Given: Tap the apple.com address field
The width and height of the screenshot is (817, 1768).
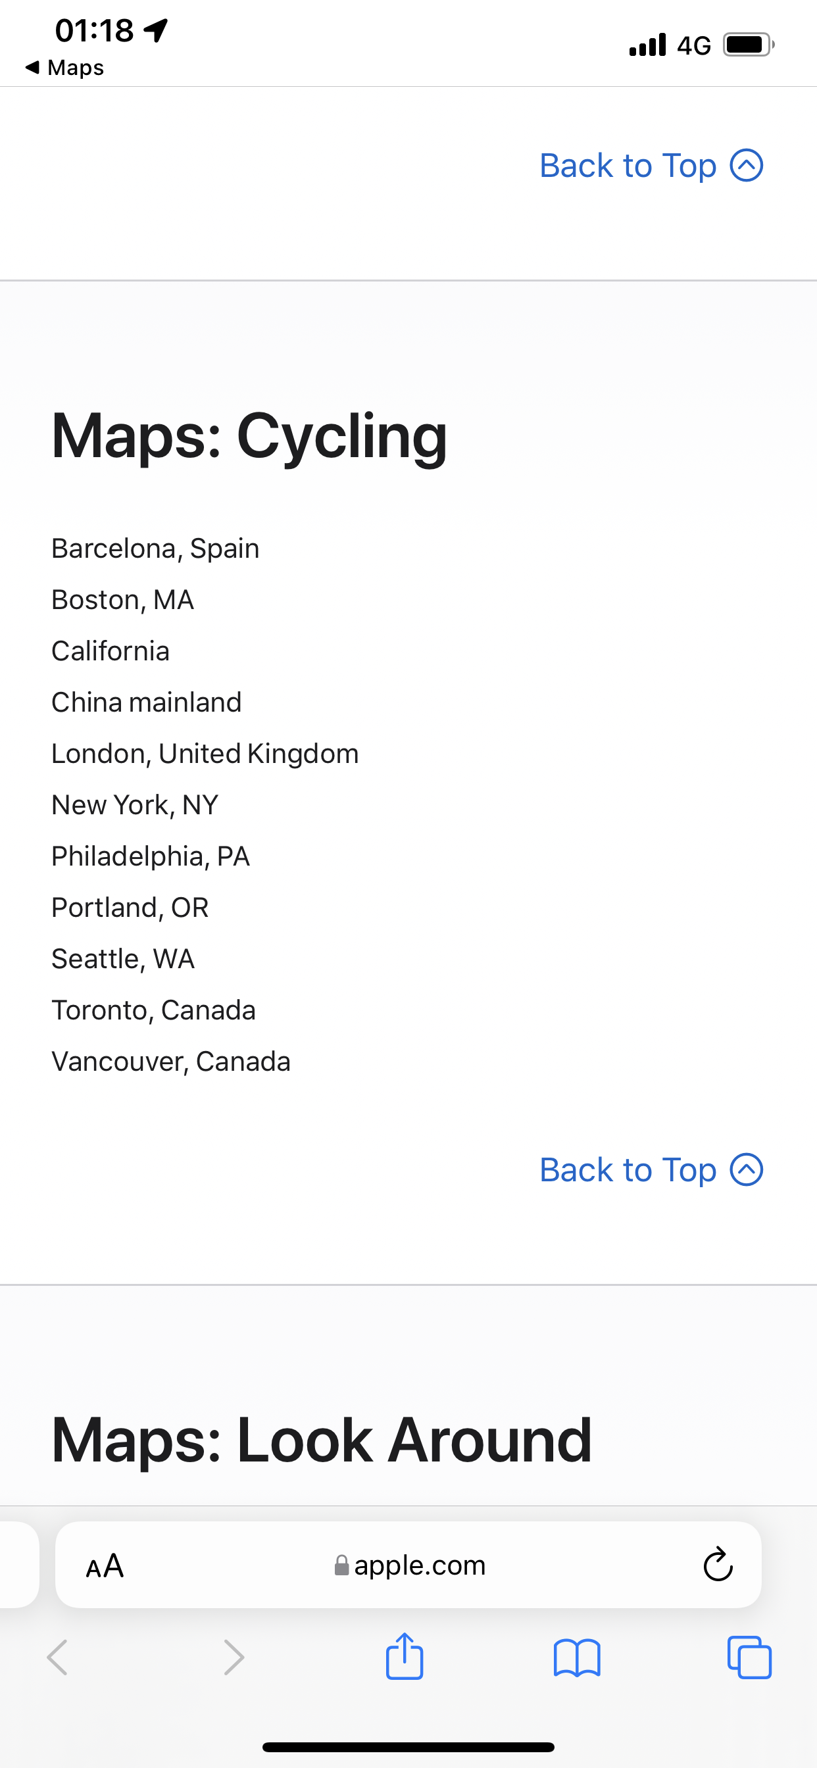Looking at the screenshot, I should 408,1565.
